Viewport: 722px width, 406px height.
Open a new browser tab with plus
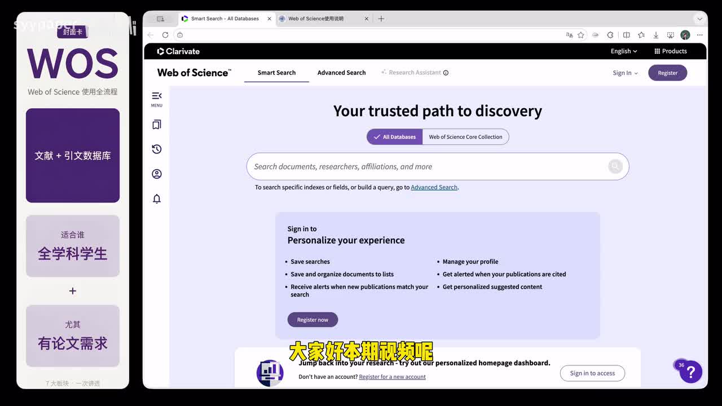(x=381, y=19)
